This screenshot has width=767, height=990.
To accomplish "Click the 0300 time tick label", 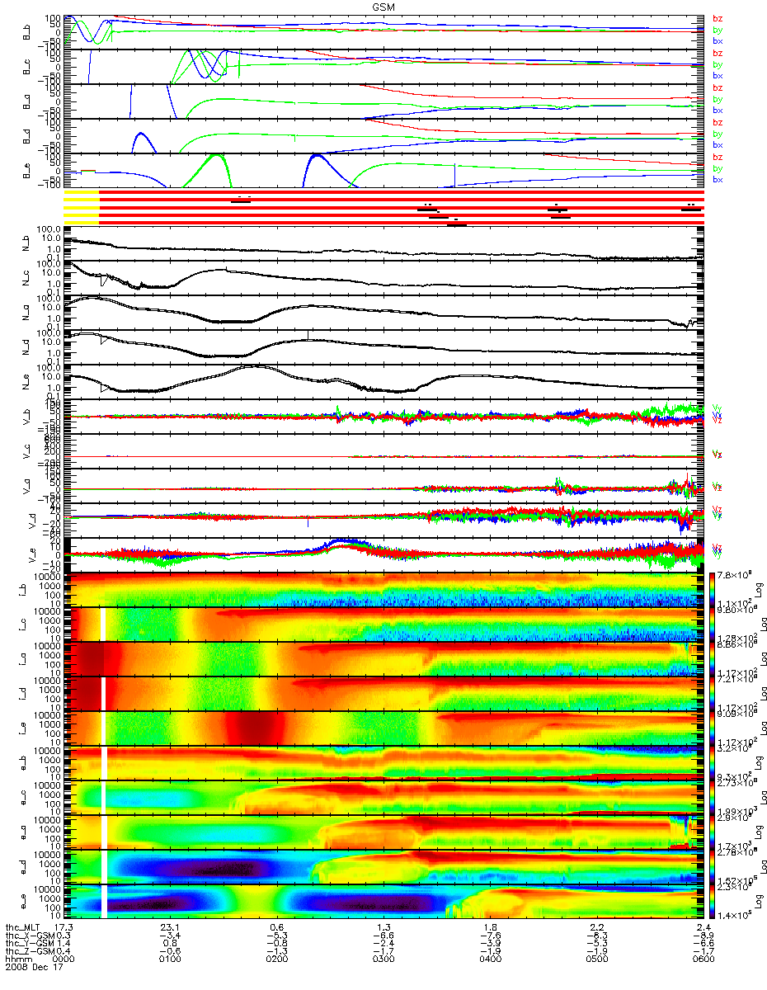I will (x=383, y=959).
